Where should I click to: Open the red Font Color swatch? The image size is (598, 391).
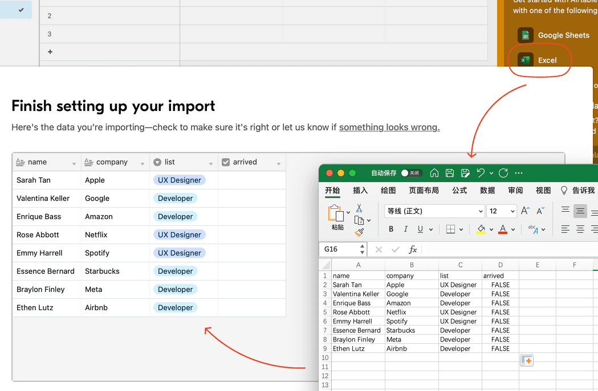pos(502,228)
